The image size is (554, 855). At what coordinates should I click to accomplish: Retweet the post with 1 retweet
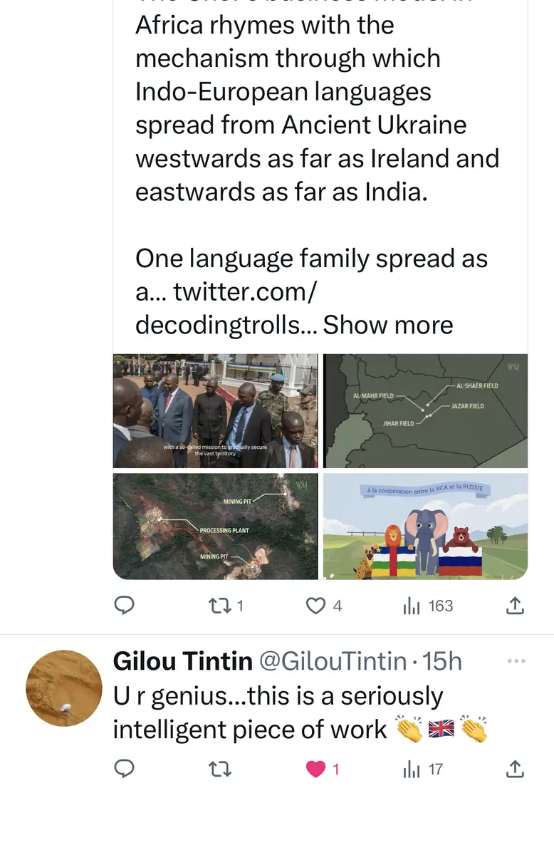point(216,606)
